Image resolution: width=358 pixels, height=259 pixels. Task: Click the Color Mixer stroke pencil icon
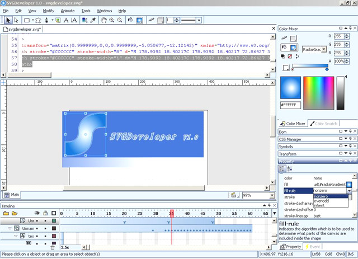(284, 37)
